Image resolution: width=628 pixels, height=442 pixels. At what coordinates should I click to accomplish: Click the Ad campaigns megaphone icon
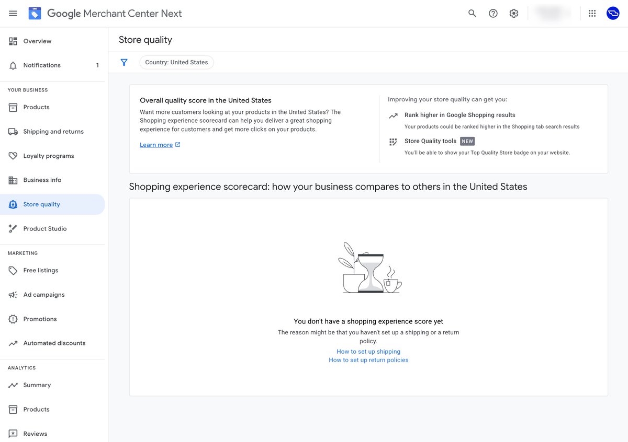click(13, 295)
